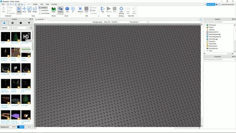The image size is (236, 133).
Task: Toggle the Constraints option
Action: tap(44, 10)
